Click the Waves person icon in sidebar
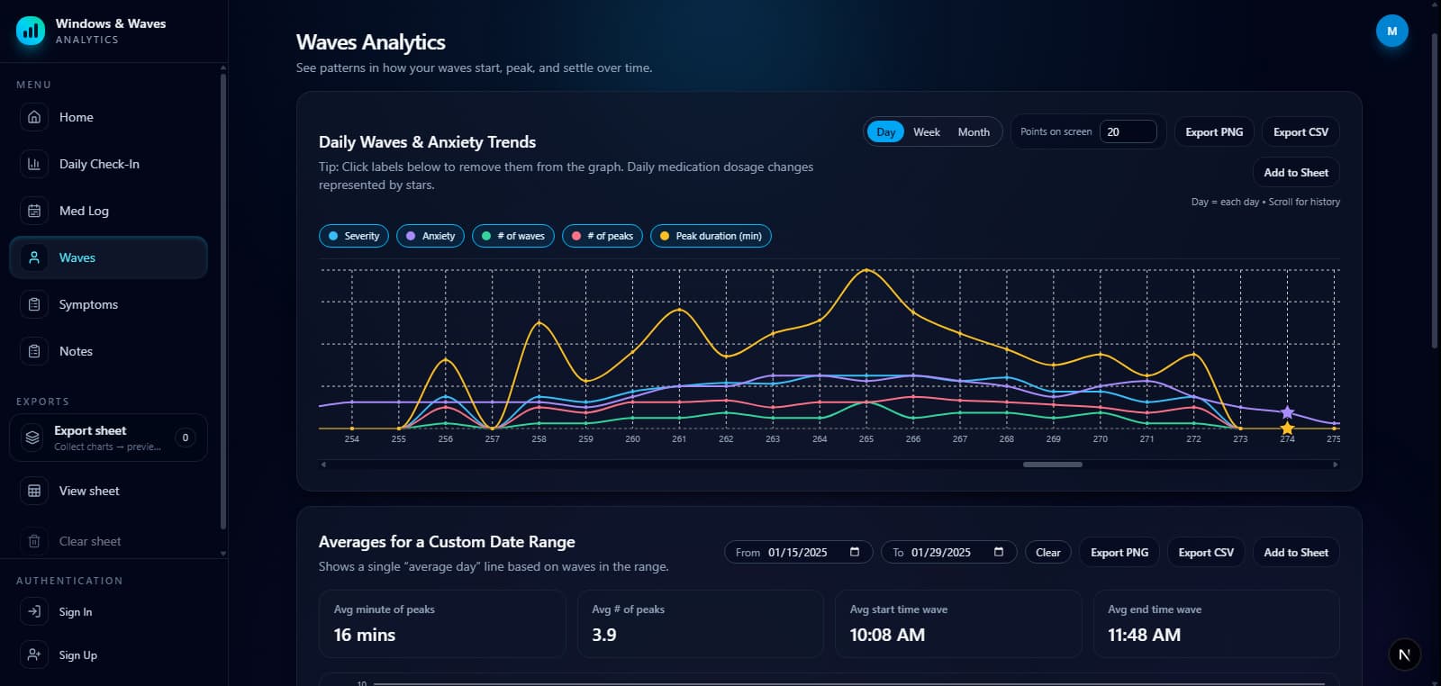The height and width of the screenshot is (686, 1441). tap(34, 257)
